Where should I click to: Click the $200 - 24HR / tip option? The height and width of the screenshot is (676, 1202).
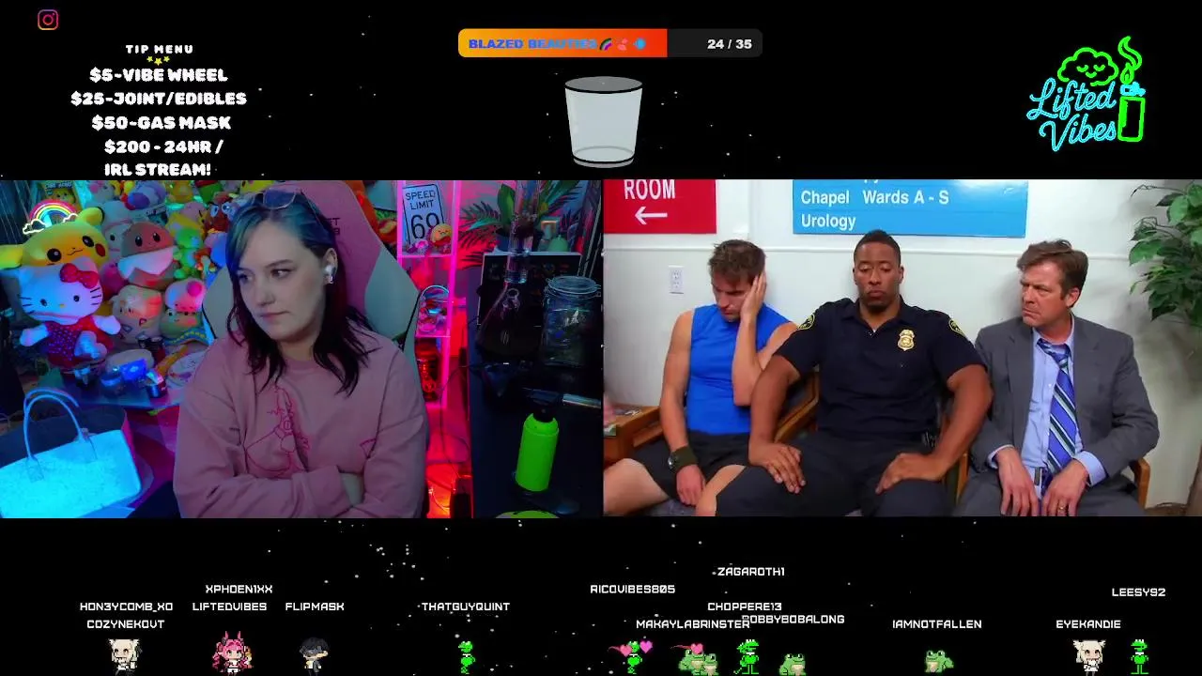point(163,147)
